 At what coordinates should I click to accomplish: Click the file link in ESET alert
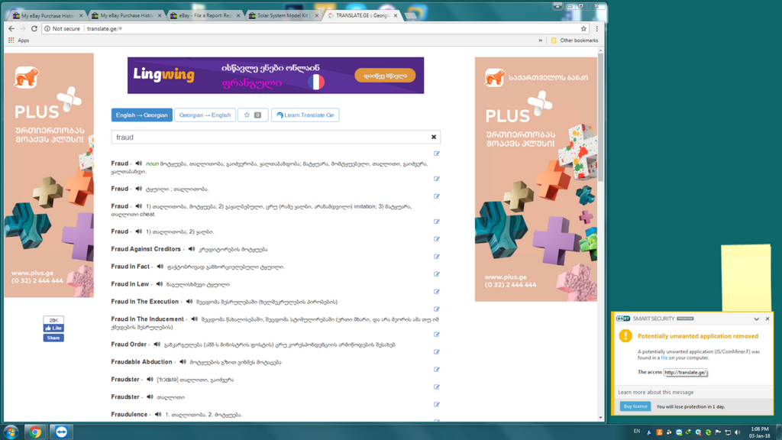click(664, 357)
